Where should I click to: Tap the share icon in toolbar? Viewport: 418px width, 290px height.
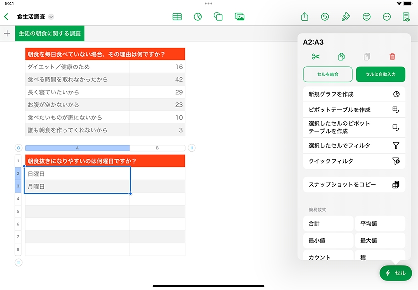(x=305, y=17)
